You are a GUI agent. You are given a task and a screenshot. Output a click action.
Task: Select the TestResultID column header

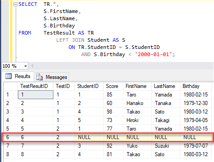[x=35, y=86]
